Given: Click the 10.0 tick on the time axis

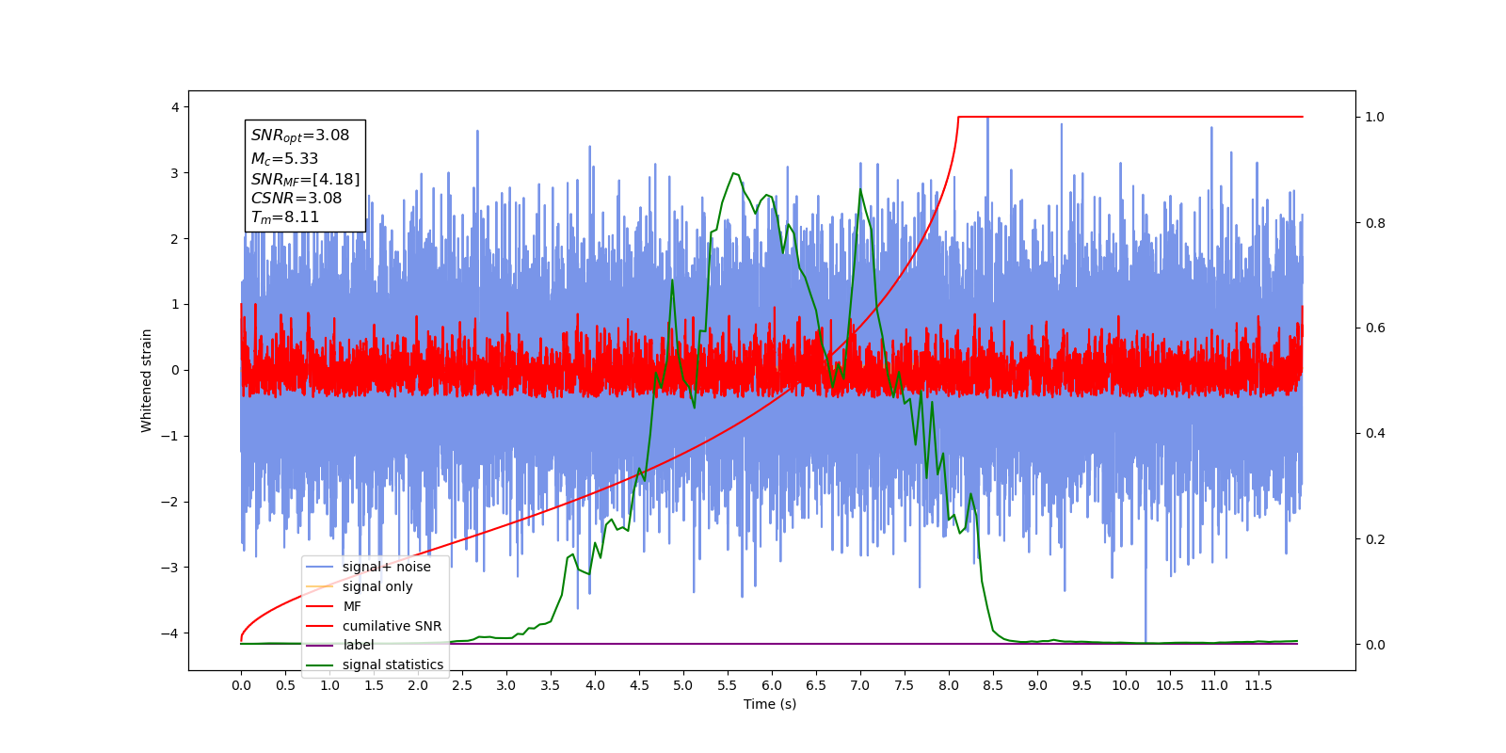Looking at the screenshot, I should pos(1126,685).
